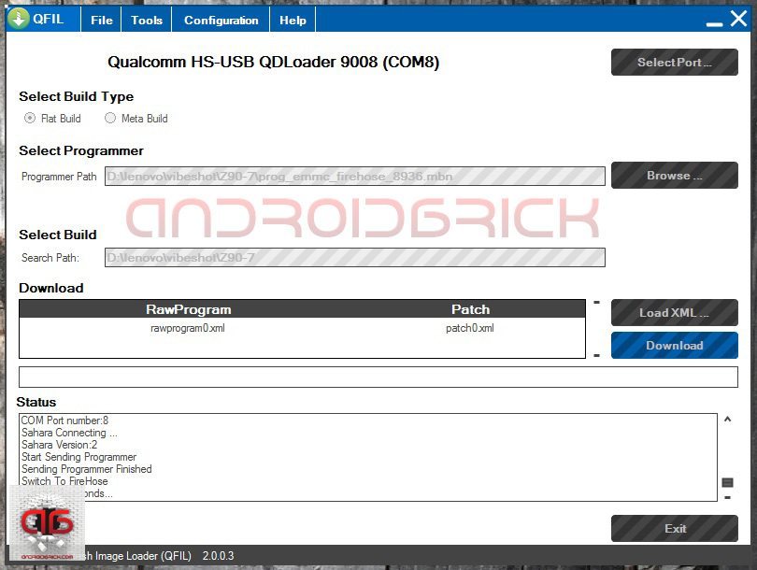Click the AndroidBrick logo in bottom corner
The image size is (757, 570).
click(x=47, y=525)
